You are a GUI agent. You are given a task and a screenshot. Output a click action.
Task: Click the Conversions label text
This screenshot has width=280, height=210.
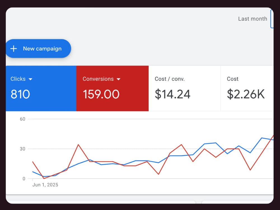coord(98,79)
